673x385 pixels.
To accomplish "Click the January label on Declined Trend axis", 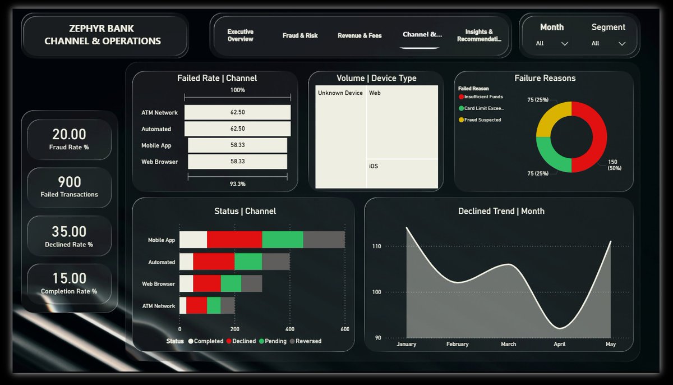I will pos(407,344).
